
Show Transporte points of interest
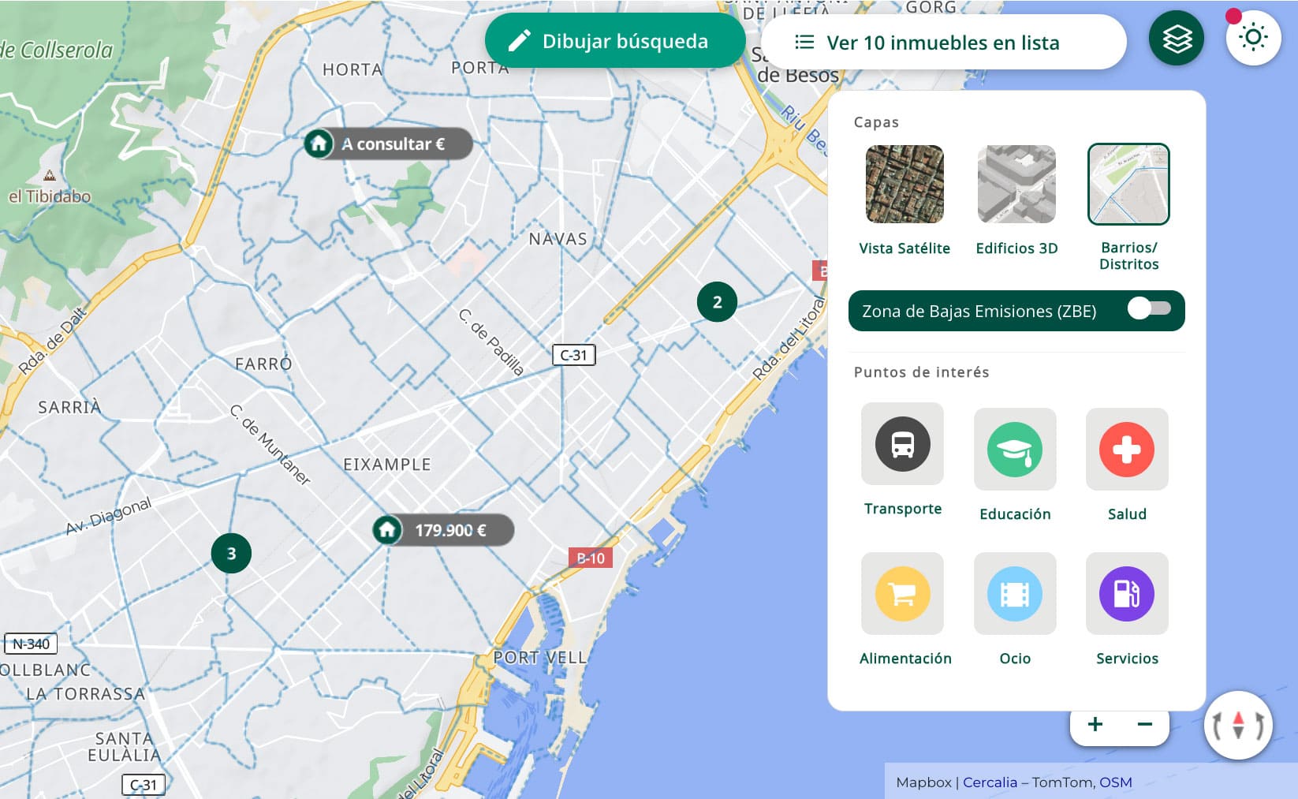902,444
